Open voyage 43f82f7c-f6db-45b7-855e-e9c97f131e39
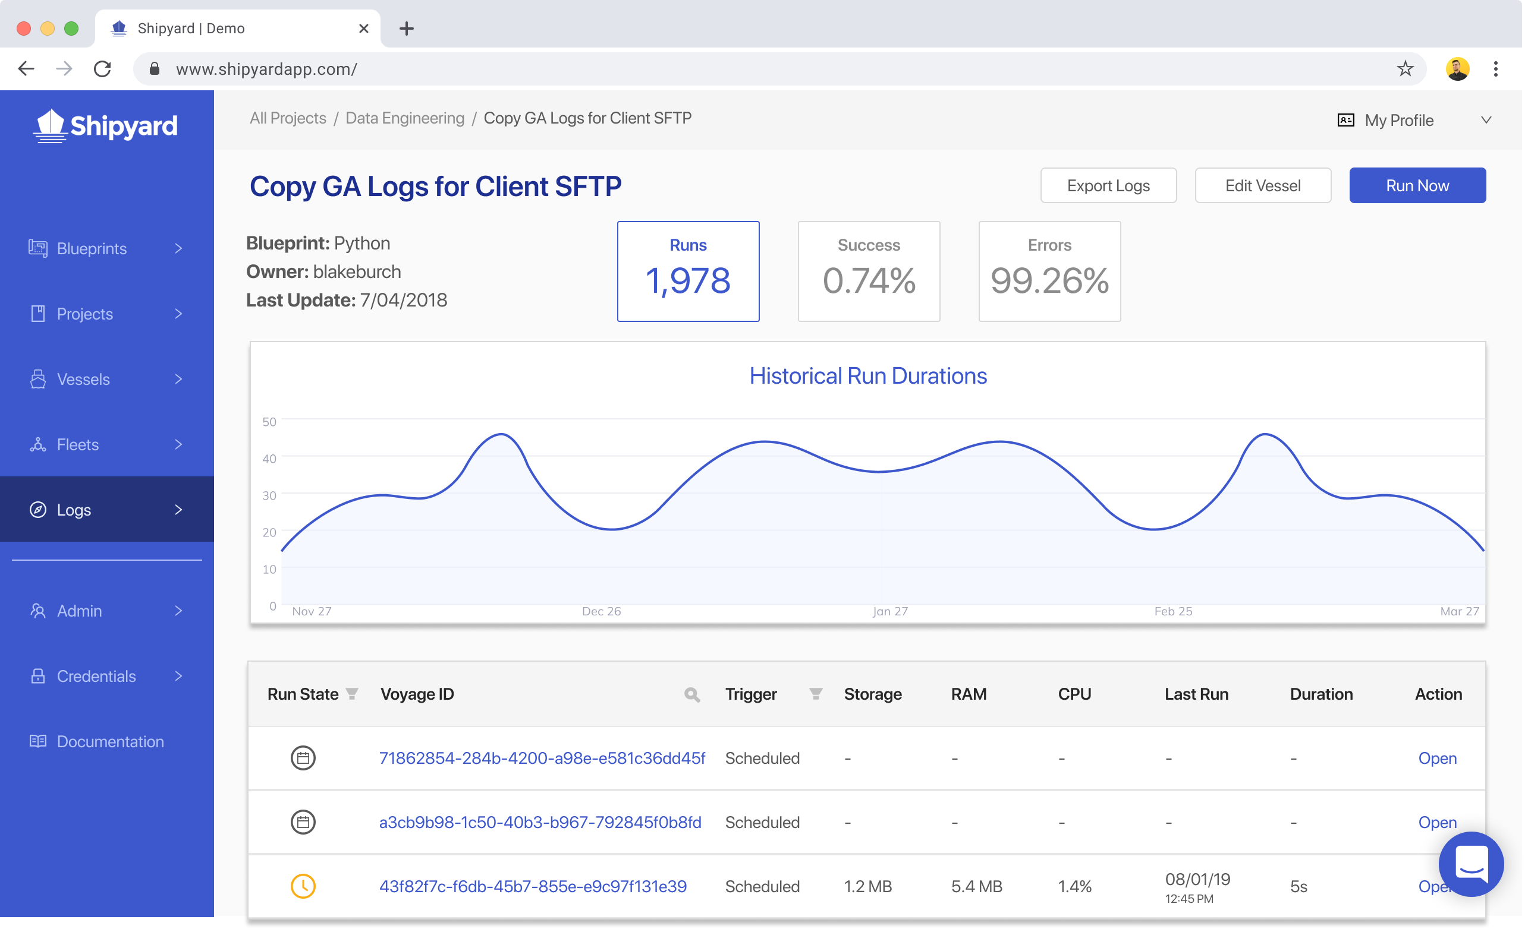 click(533, 887)
